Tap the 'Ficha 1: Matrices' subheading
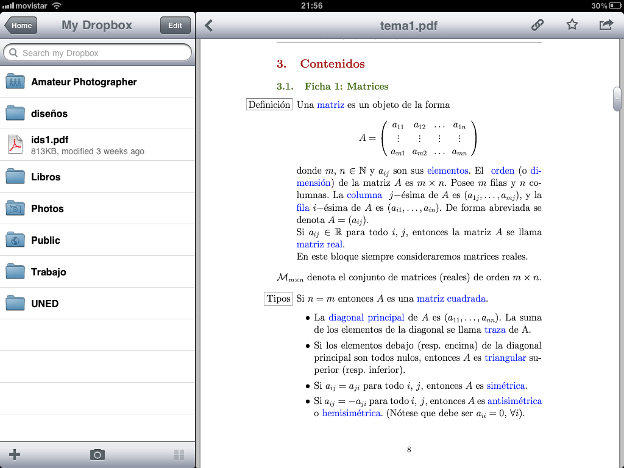 pos(346,87)
